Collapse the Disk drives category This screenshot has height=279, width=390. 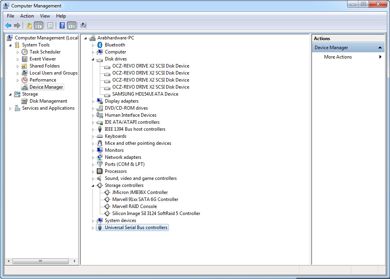[x=93, y=59]
